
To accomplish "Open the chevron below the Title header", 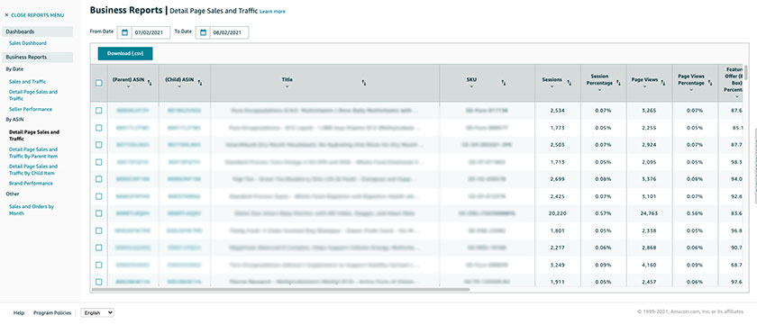I will [287, 86].
